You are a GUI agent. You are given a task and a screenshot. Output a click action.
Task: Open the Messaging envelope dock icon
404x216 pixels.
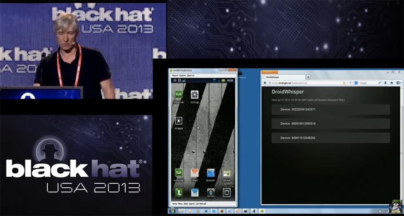point(195,192)
